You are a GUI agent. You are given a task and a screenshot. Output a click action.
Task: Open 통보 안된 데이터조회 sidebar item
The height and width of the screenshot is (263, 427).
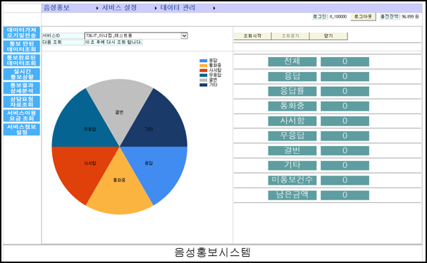click(22, 47)
